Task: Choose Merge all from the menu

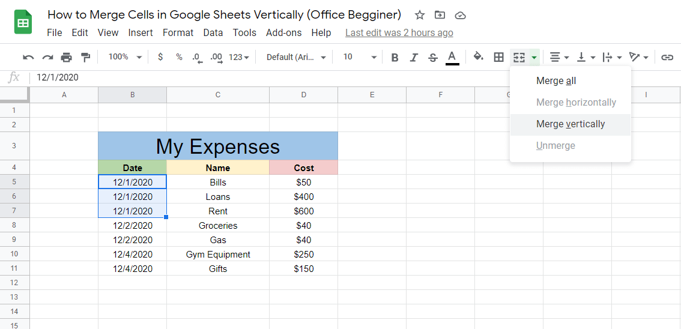Action: (x=571, y=80)
